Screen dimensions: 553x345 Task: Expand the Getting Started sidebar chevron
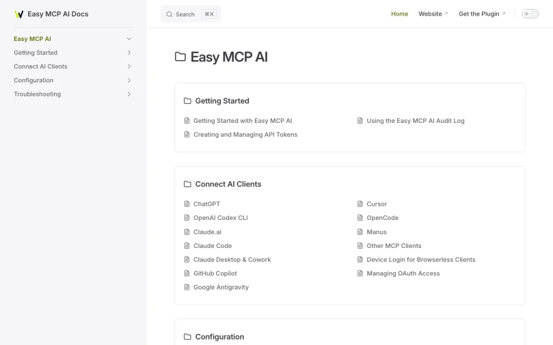(x=129, y=52)
